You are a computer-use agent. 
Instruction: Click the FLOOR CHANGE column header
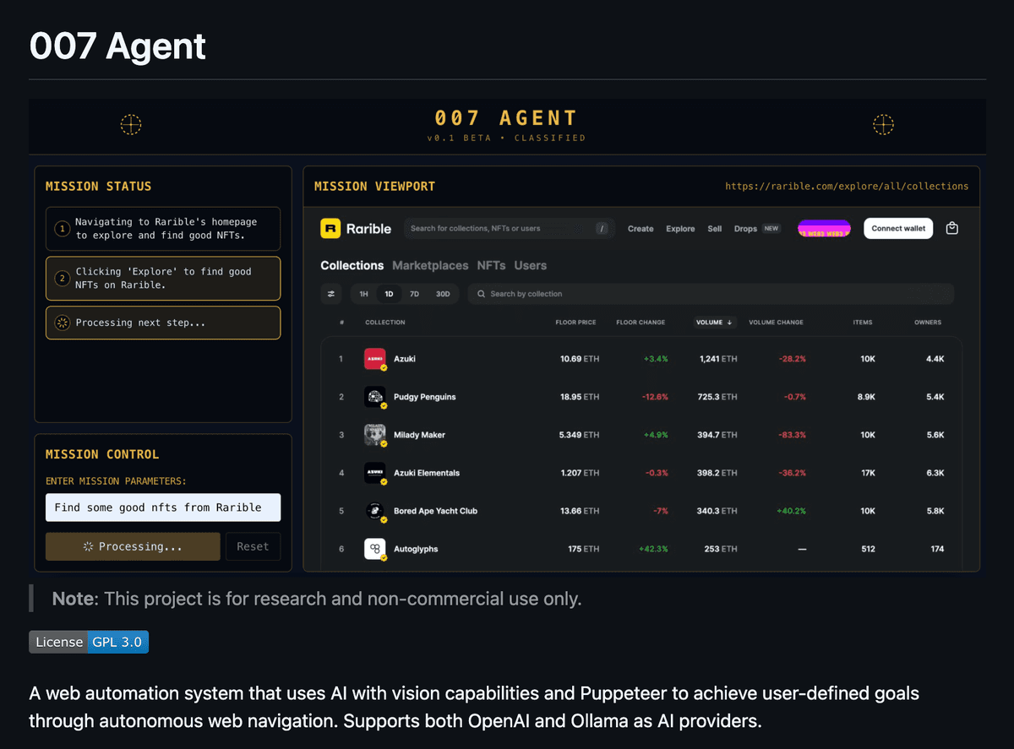[x=641, y=322]
